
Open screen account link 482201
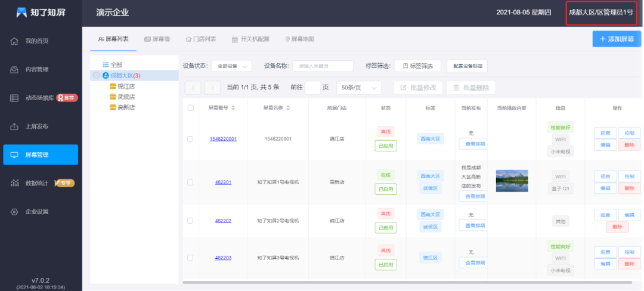tap(223, 182)
